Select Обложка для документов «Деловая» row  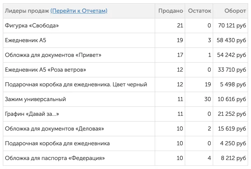pyautogui.click(x=125, y=128)
